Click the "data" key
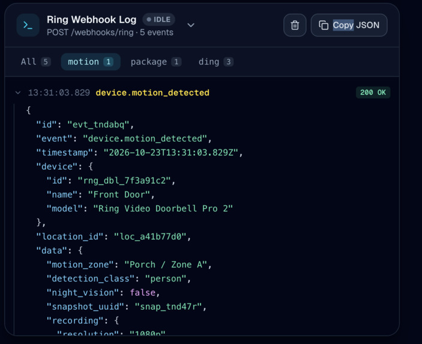422x344 pixels. pos(52,250)
